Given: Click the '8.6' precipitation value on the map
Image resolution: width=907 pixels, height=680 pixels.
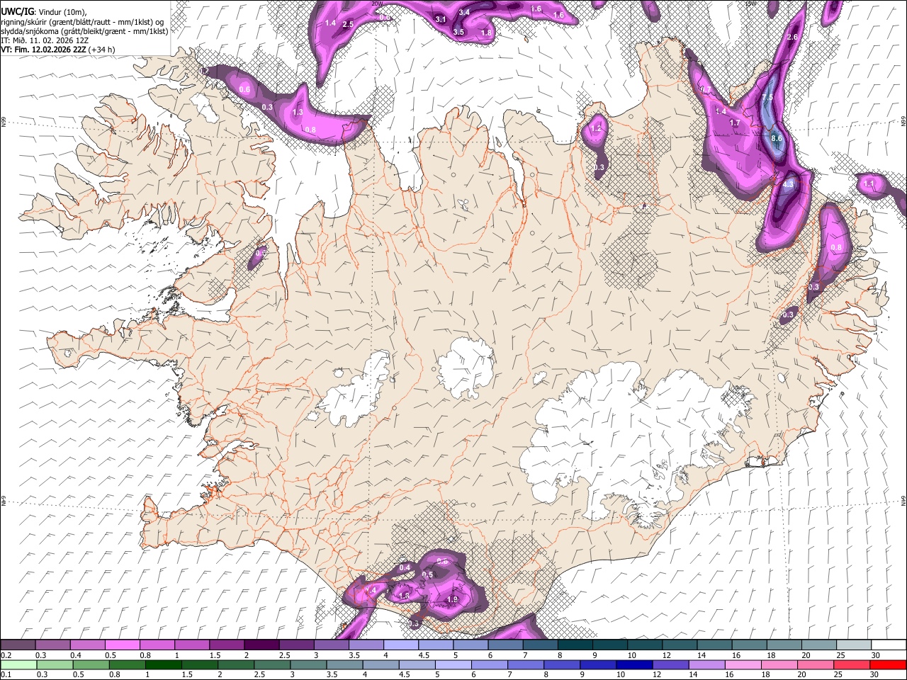Looking at the screenshot, I should point(777,139).
